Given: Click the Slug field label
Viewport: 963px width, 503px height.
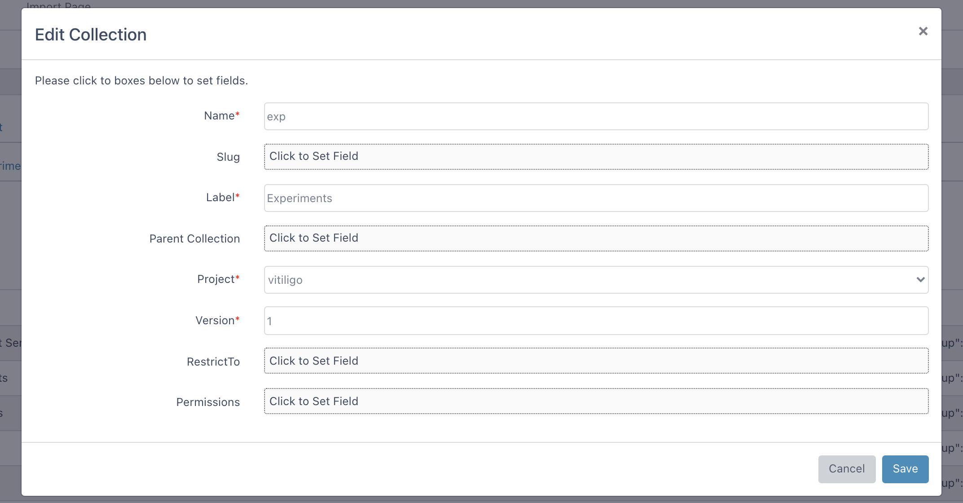Looking at the screenshot, I should pyautogui.click(x=228, y=157).
